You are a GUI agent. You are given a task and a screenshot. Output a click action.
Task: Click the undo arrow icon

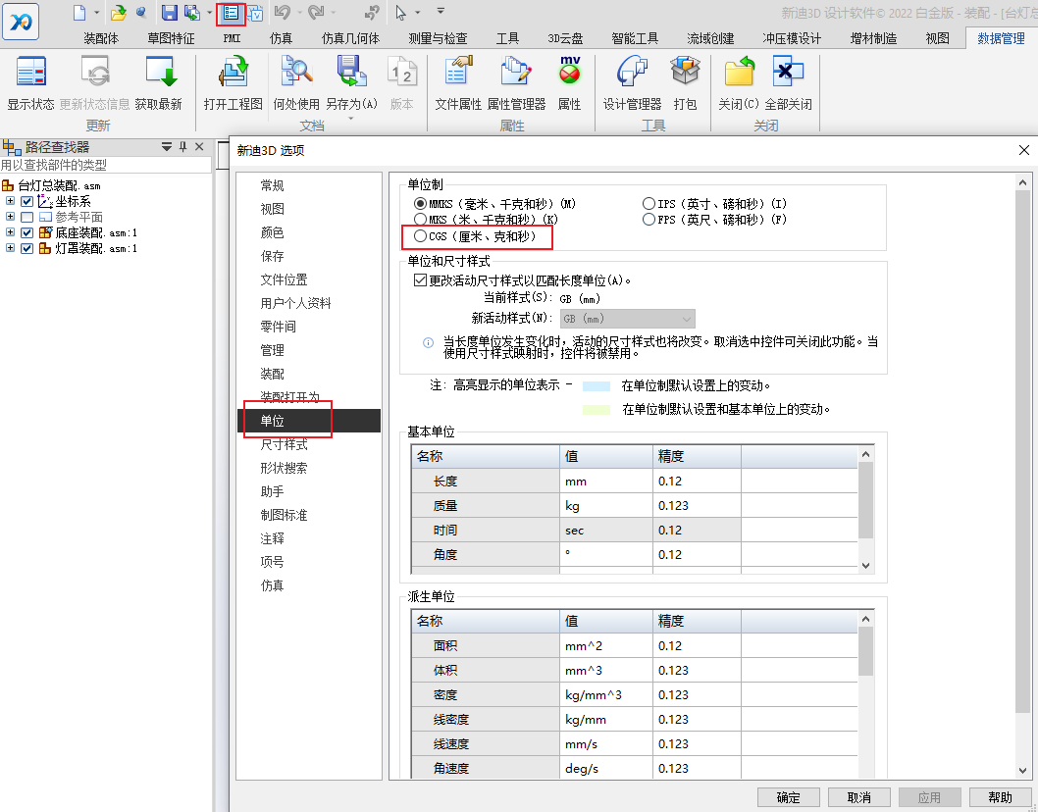tap(283, 13)
